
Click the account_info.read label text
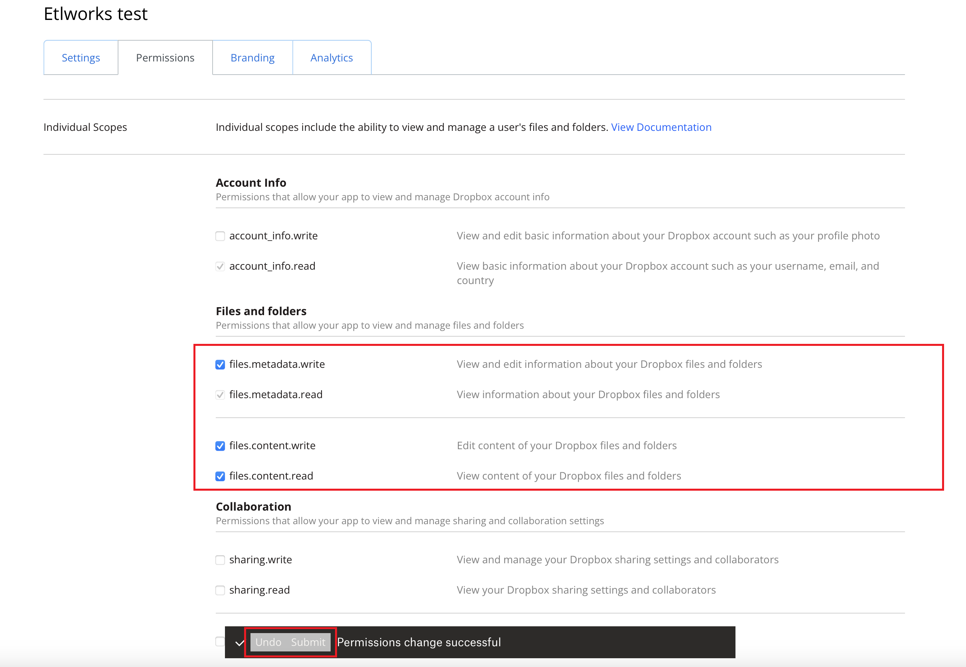pos(272,266)
